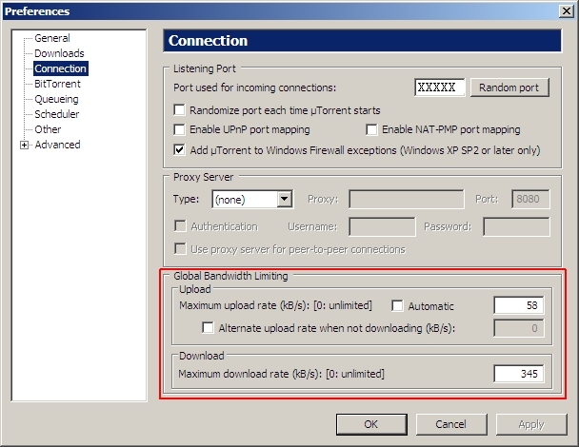Enable UPnP port mapping
Viewport: 579px width, 447px height.
(x=179, y=129)
